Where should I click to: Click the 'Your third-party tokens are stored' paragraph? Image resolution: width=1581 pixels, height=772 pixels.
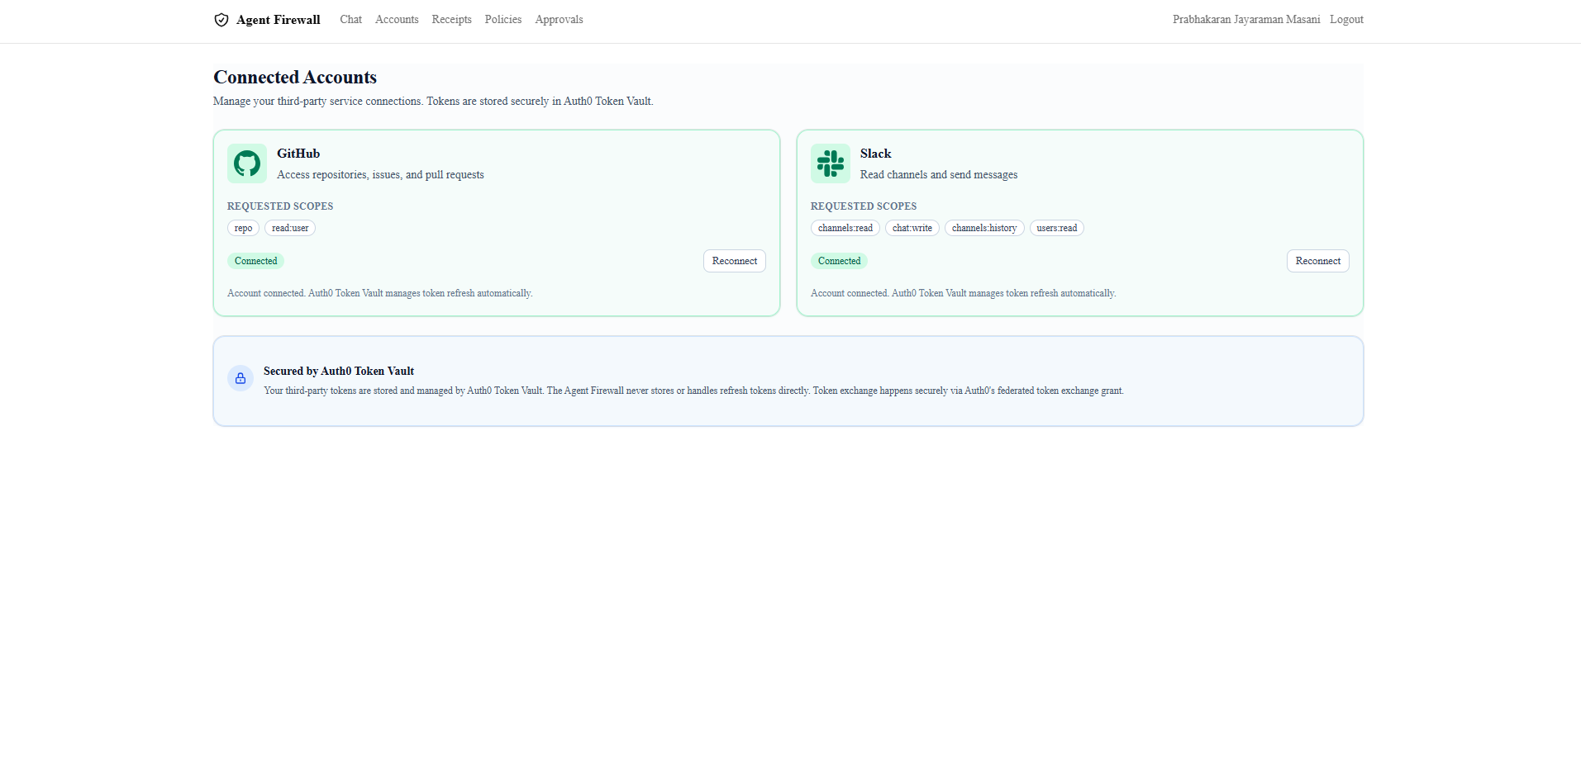click(693, 391)
